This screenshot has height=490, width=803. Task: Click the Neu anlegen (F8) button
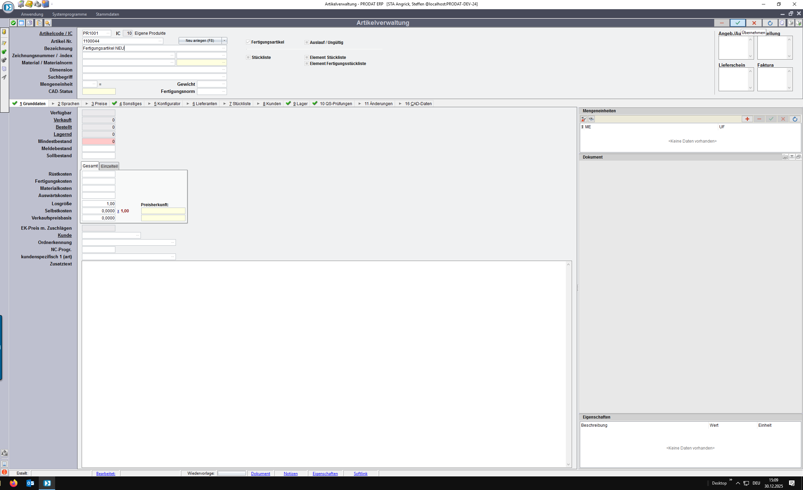200,40
